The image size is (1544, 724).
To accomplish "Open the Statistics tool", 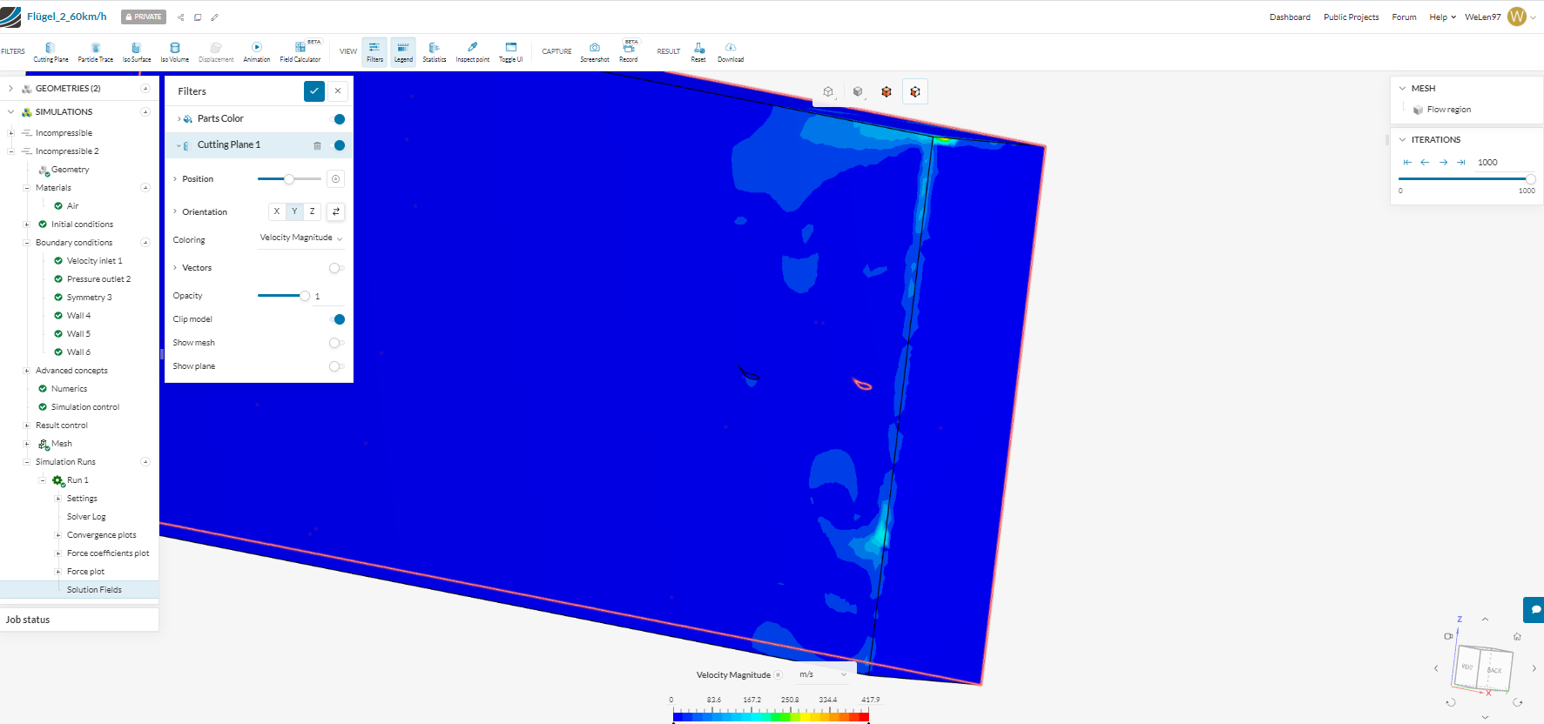I will pos(434,52).
